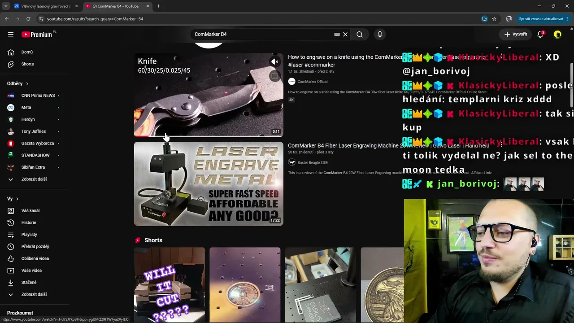Toggle subtitles on the Knife video preview
This screenshot has height=323, width=574.
coord(274,76)
